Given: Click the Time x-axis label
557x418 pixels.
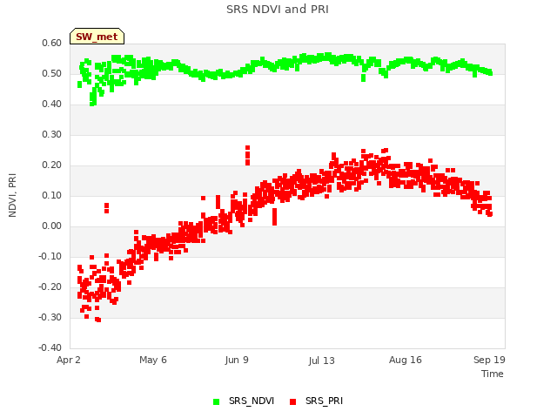Looking at the screenshot, I should point(493,374).
